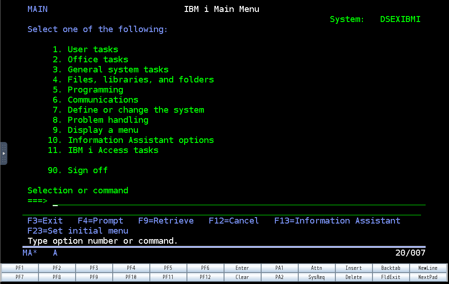Click the PF7 keypad button

point(20,277)
